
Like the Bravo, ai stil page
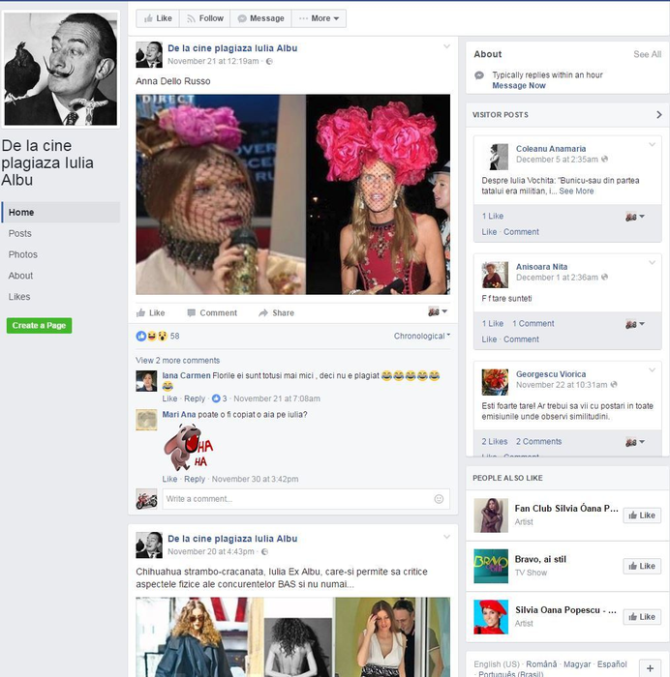tap(642, 566)
